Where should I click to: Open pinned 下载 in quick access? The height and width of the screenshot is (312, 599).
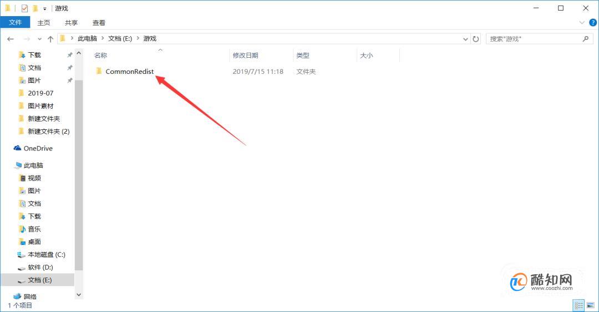coord(34,55)
